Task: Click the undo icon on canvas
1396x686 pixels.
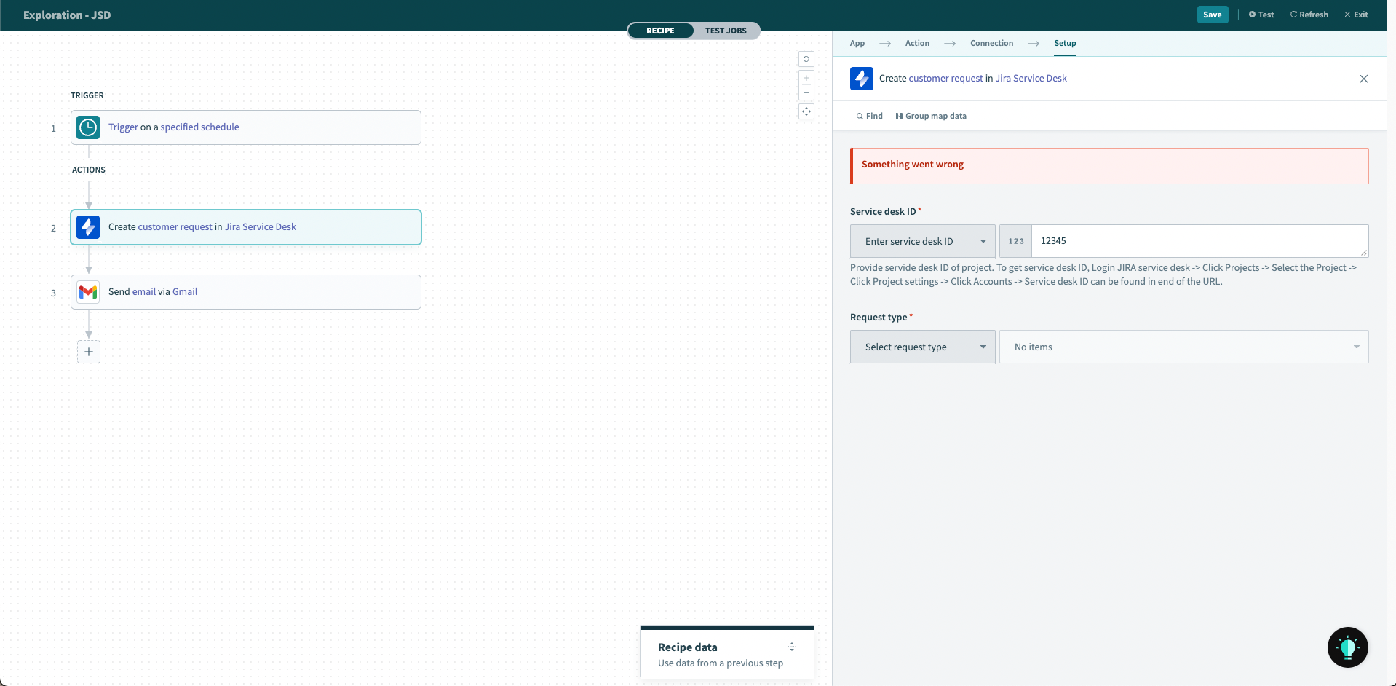Action: 806,59
